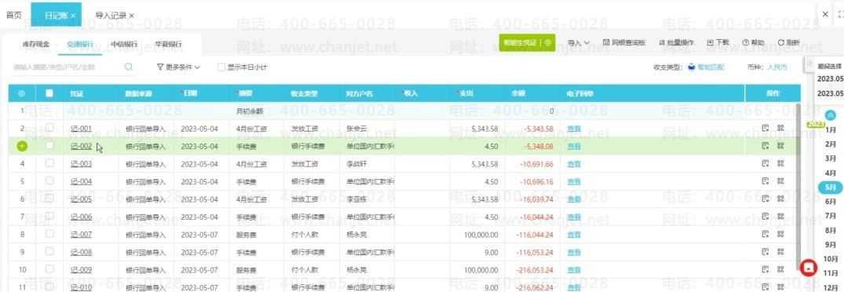Screen dimensions: 844x292
Task: Check the 记-003 row checkbox
Action: [x=49, y=163]
